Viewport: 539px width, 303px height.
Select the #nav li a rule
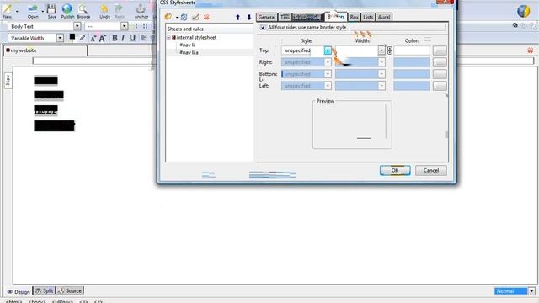189,52
